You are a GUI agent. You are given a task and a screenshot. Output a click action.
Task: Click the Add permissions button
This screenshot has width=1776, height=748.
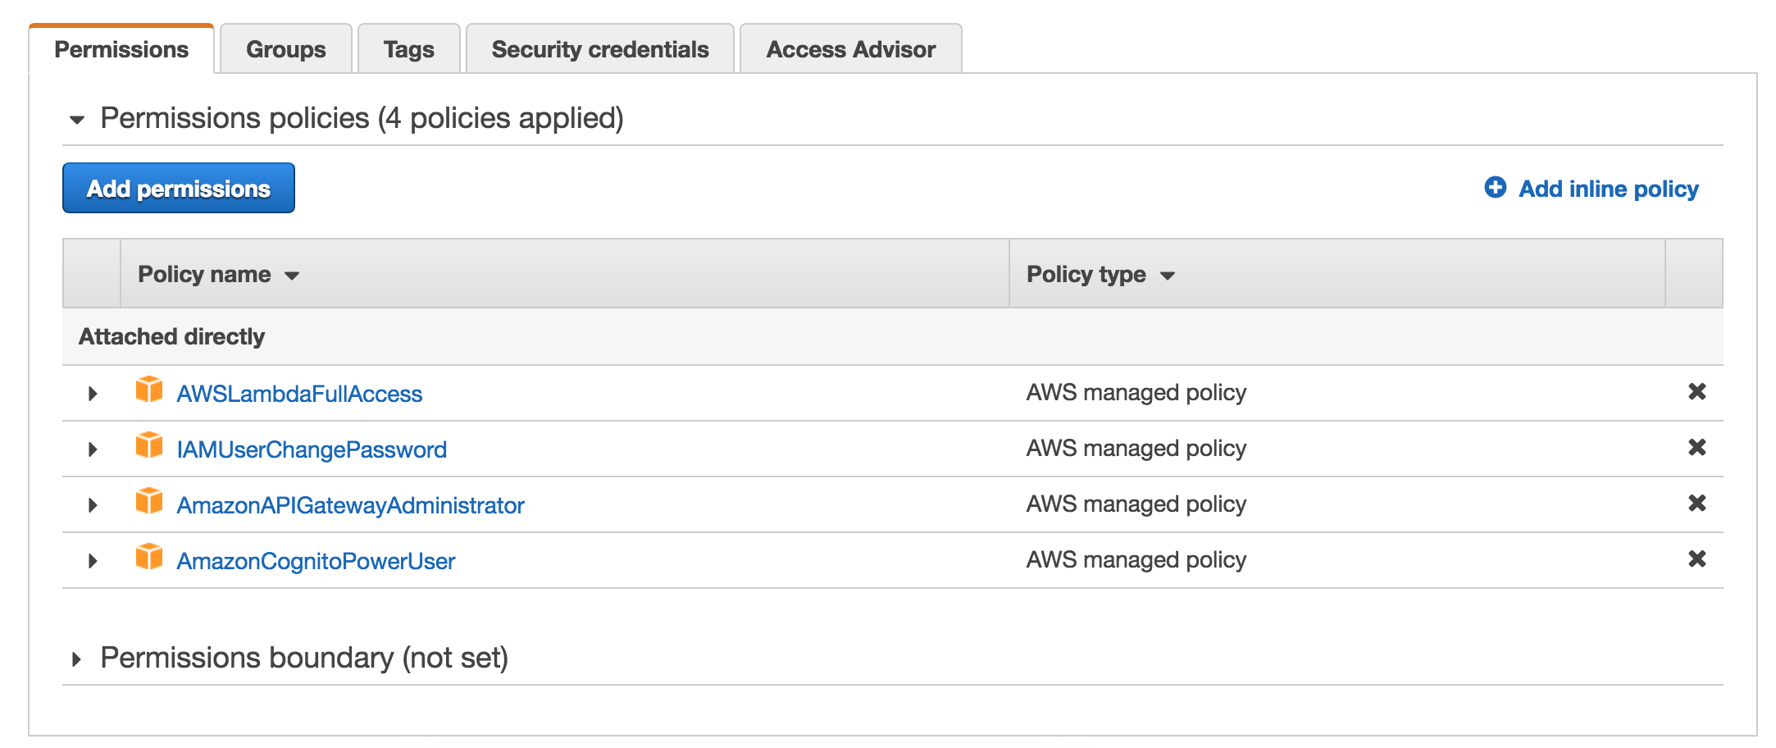click(x=178, y=188)
